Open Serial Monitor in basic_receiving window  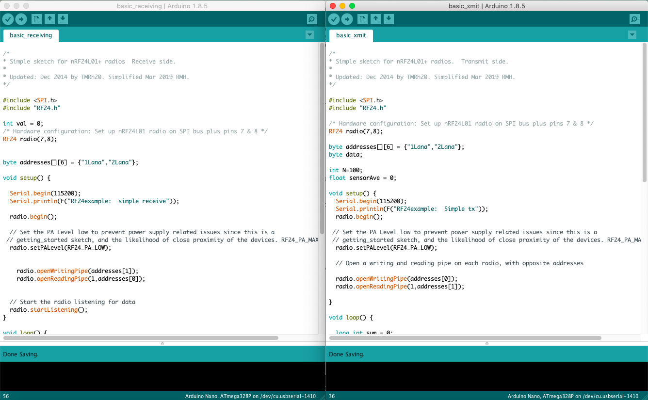click(312, 19)
